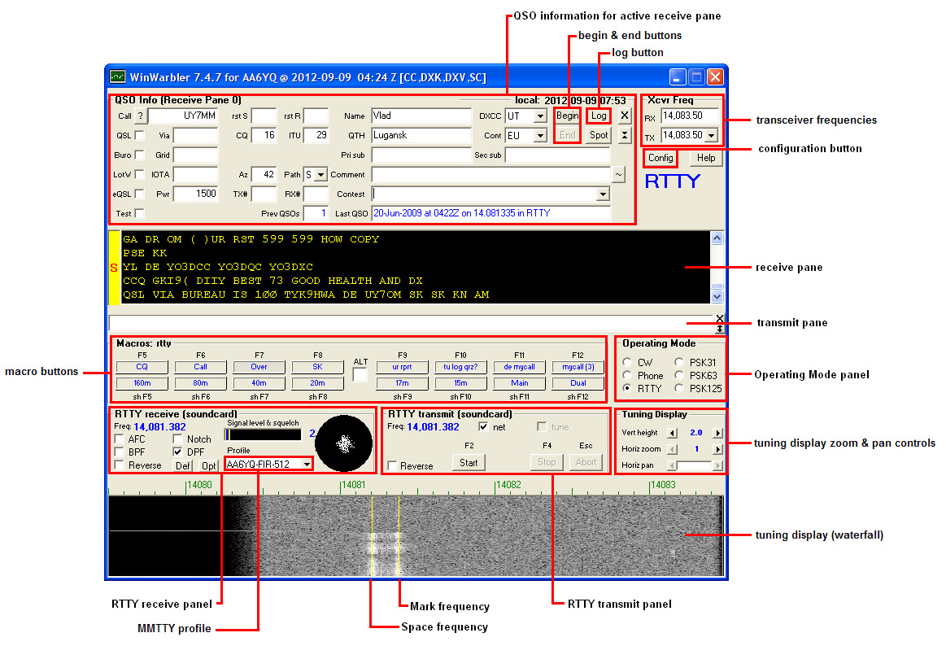Viewport: 946px width, 646px height.
Task: Open the TX frequency dropdown
Action: (x=712, y=135)
